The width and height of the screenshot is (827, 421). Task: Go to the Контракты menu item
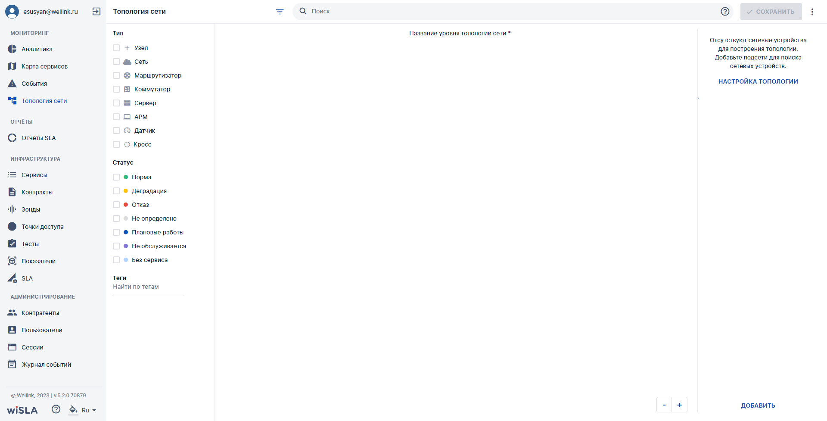[37, 192]
